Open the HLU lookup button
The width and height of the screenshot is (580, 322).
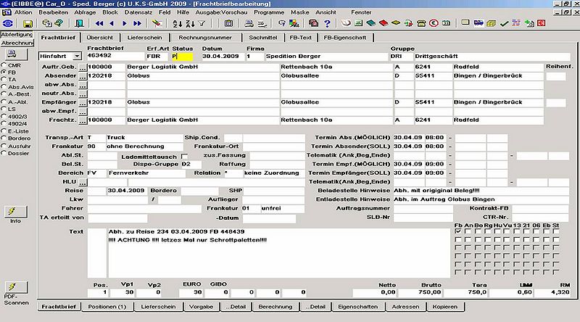pos(83,182)
